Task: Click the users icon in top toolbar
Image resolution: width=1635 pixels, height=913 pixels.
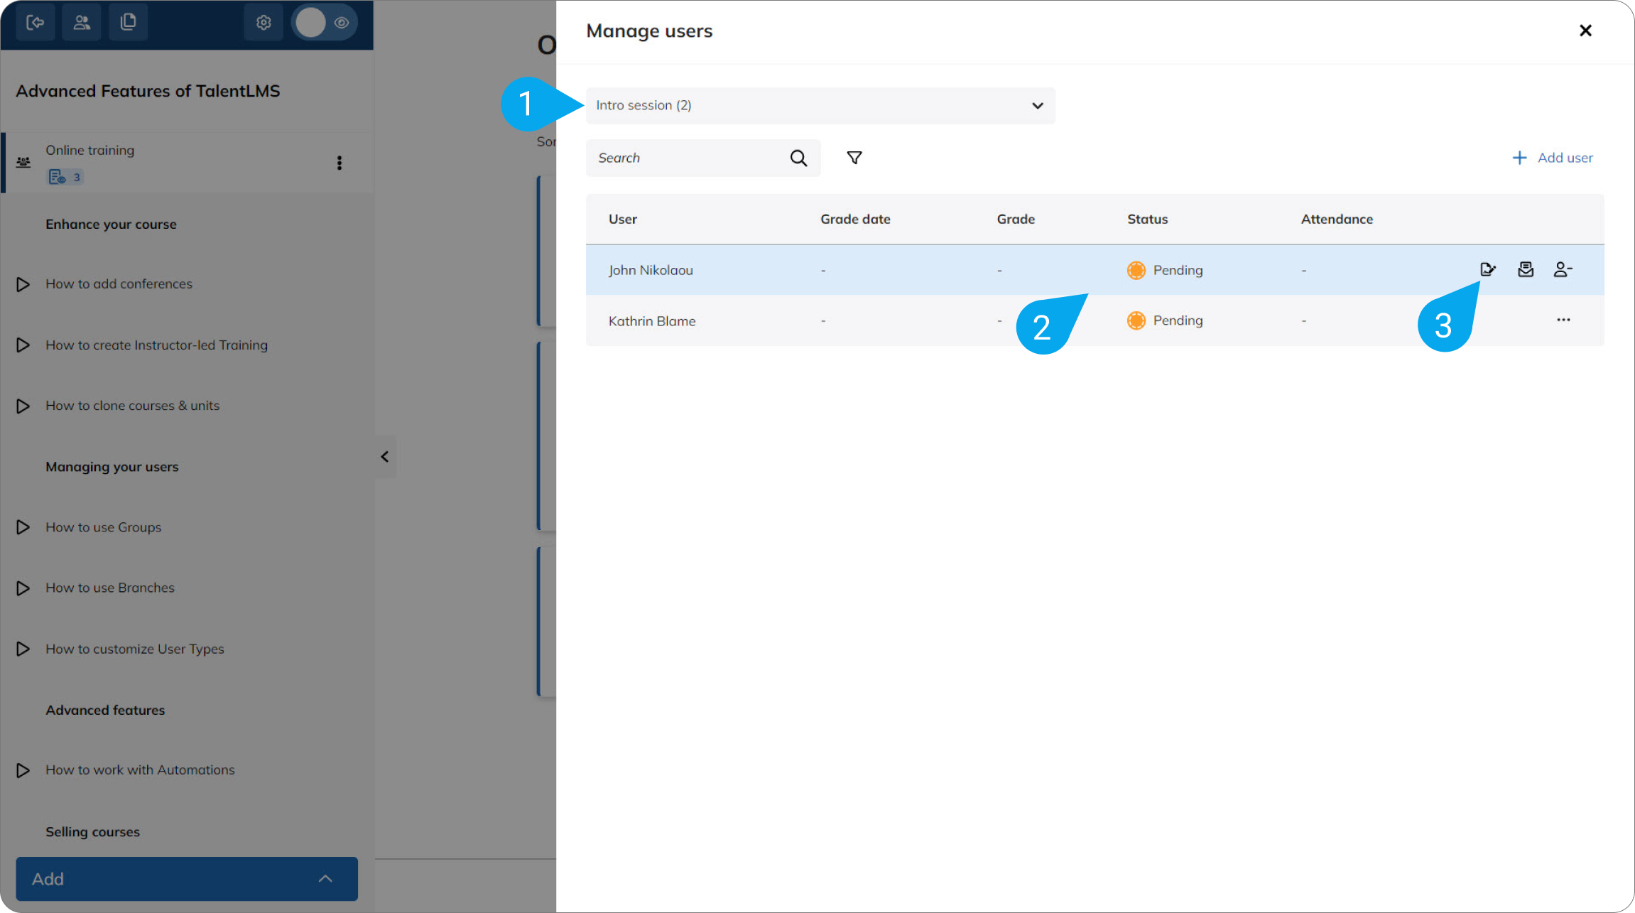Action: (x=82, y=23)
